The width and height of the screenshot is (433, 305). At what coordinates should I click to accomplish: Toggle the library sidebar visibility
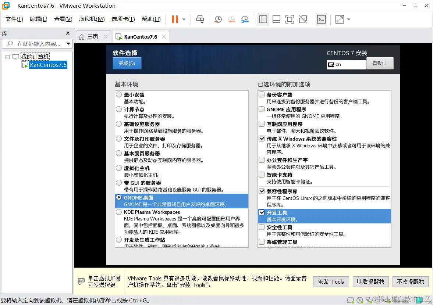(263, 19)
